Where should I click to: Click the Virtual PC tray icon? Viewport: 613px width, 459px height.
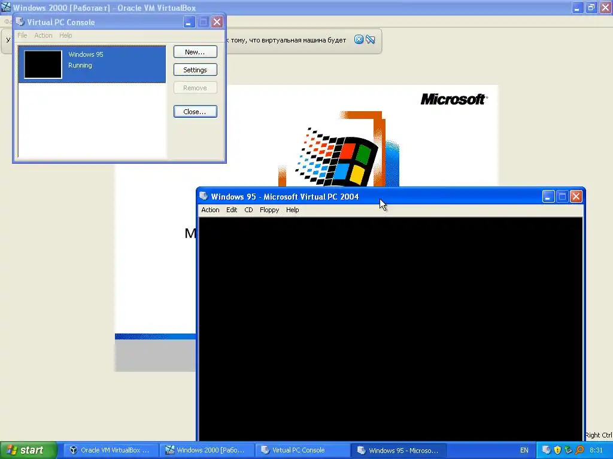coord(546,450)
